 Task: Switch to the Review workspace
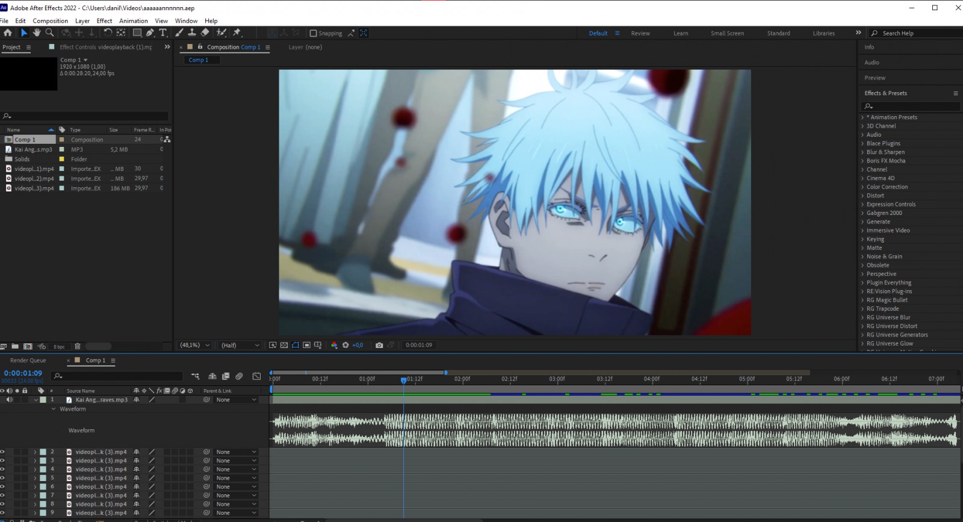coord(640,33)
